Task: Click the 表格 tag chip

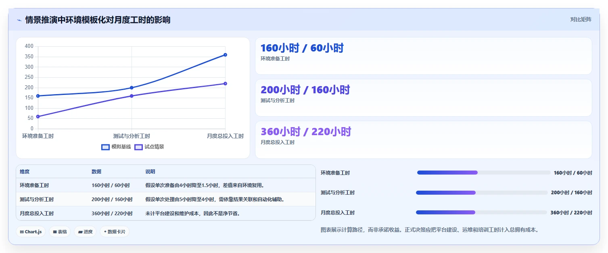Action: (x=60, y=232)
